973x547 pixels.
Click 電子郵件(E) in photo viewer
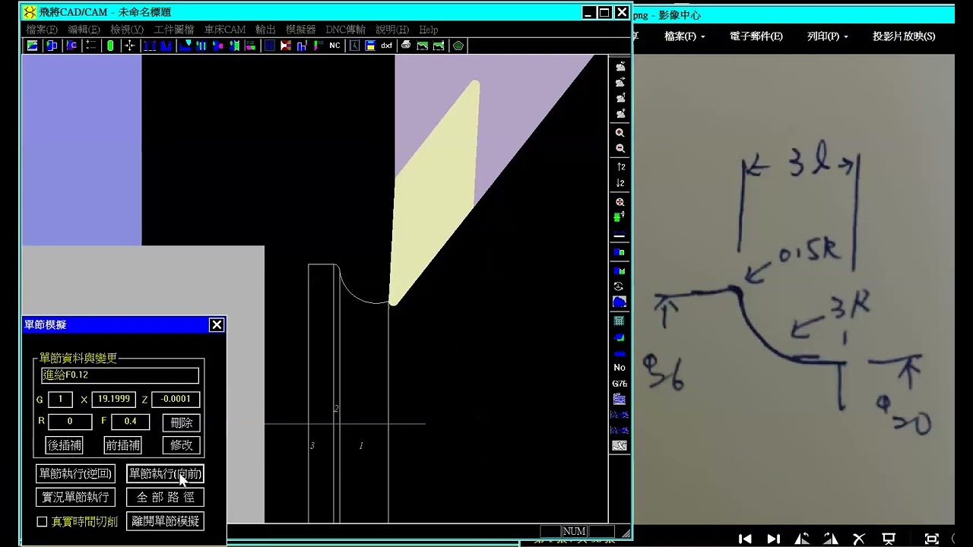[756, 36]
